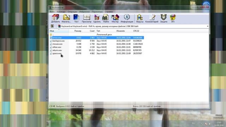Click the Добавить (Add) toolbar icon
This screenshot has width=226, height=127.
[x=55, y=18]
